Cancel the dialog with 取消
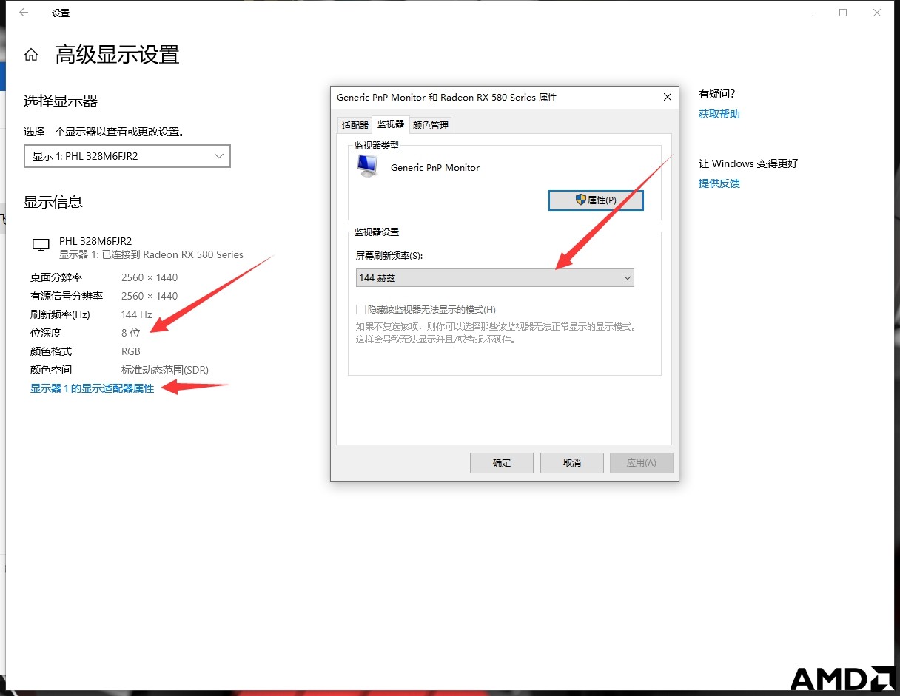Screen dimensions: 900x696 point(572,463)
